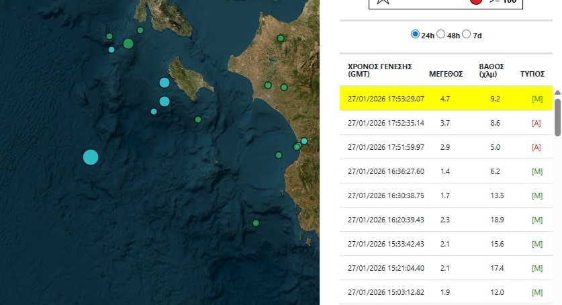
Task: Select the event at 27/01/2026 17:51:59.97
Action: click(446, 147)
